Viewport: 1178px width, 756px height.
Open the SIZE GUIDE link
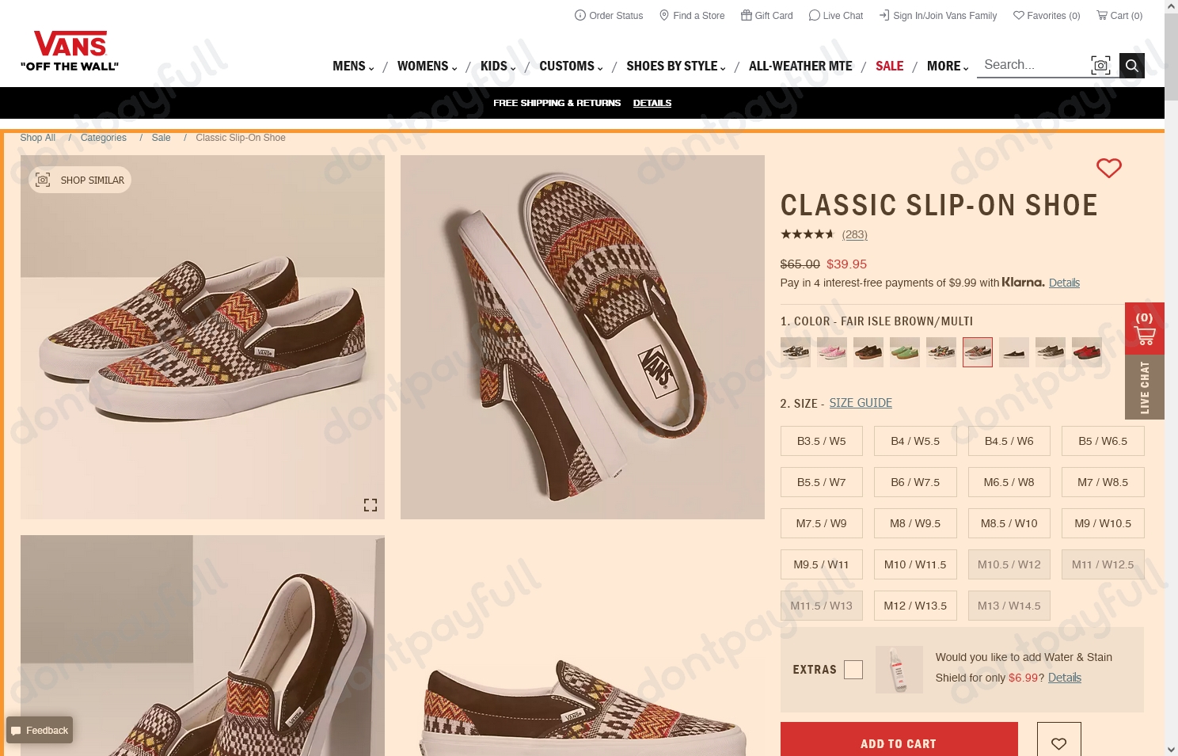tap(860, 403)
